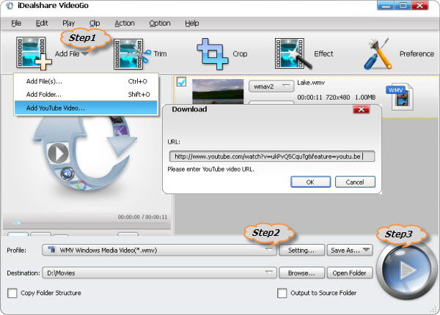Choose Add File(s)... from the dropdown menu
Image resolution: width=440 pixels, height=315 pixels.
tap(86, 81)
